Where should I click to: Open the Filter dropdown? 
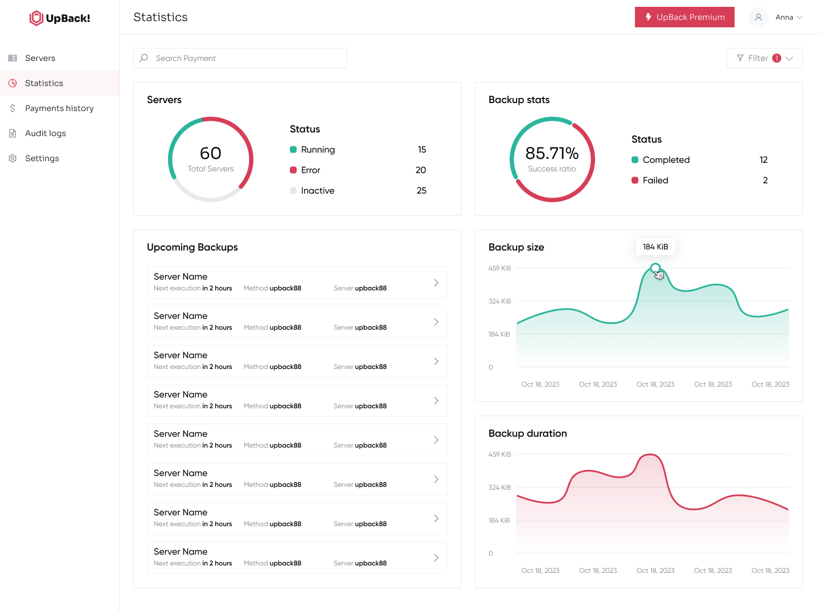pos(764,58)
